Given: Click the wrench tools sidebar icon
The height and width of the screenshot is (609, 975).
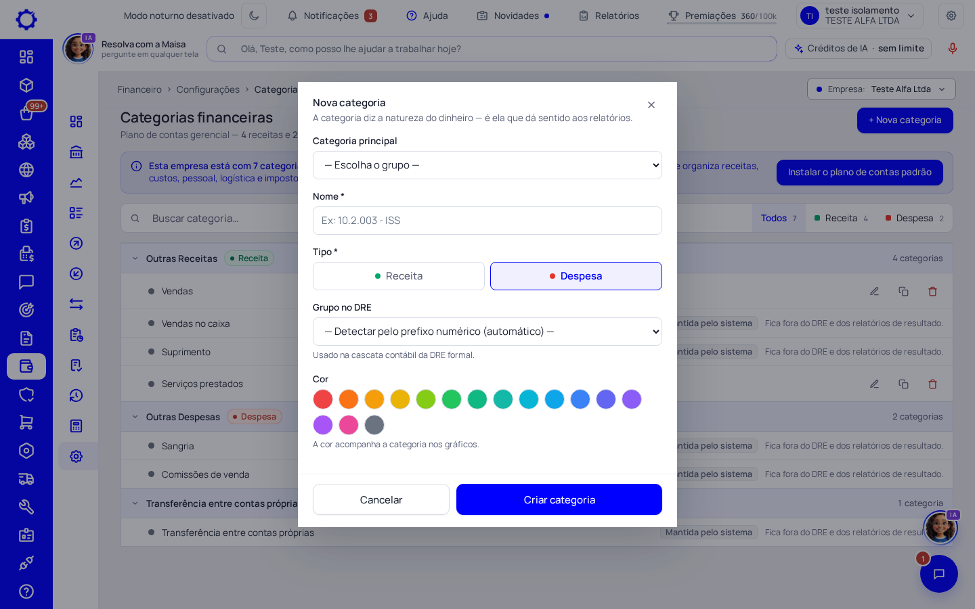Looking at the screenshot, I should [x=26, y=507].
